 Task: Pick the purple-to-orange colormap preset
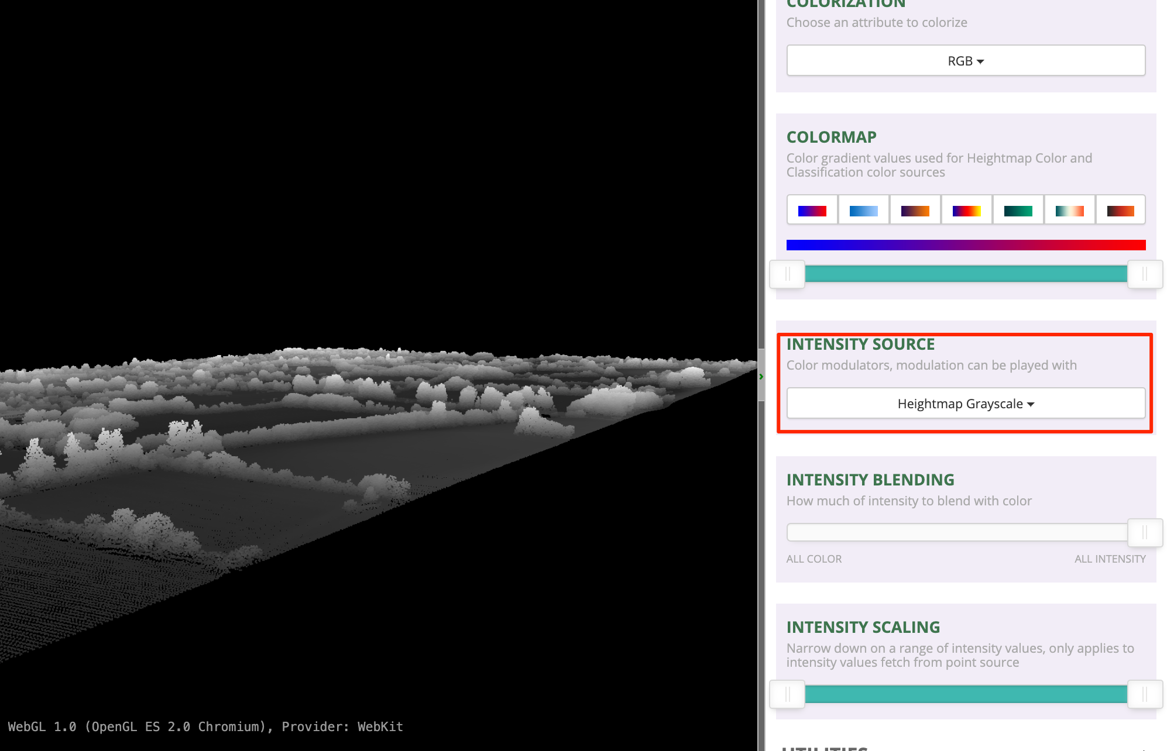tap(915, 211)
